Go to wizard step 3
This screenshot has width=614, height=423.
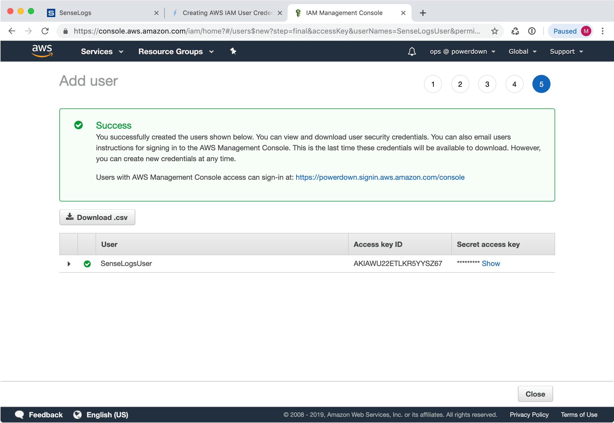coord(487,84)
